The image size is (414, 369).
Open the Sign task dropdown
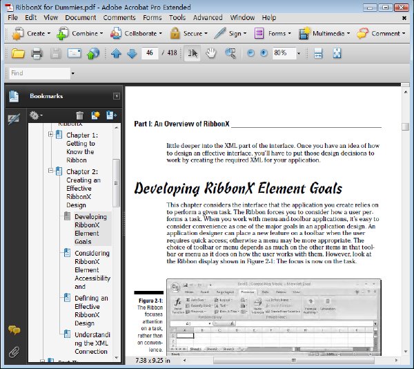[230, 34]
